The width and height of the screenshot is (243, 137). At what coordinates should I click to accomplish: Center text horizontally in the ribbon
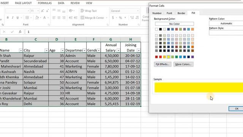click(59, 18)
